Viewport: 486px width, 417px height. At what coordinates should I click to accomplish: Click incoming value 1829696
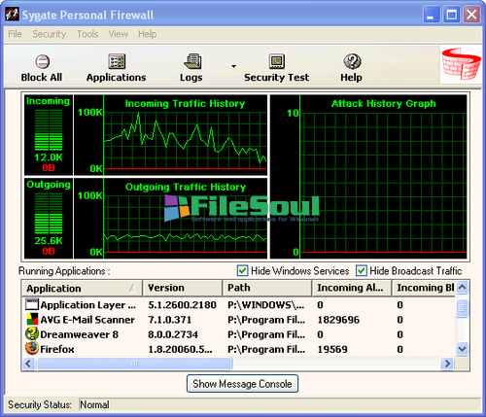338,320
